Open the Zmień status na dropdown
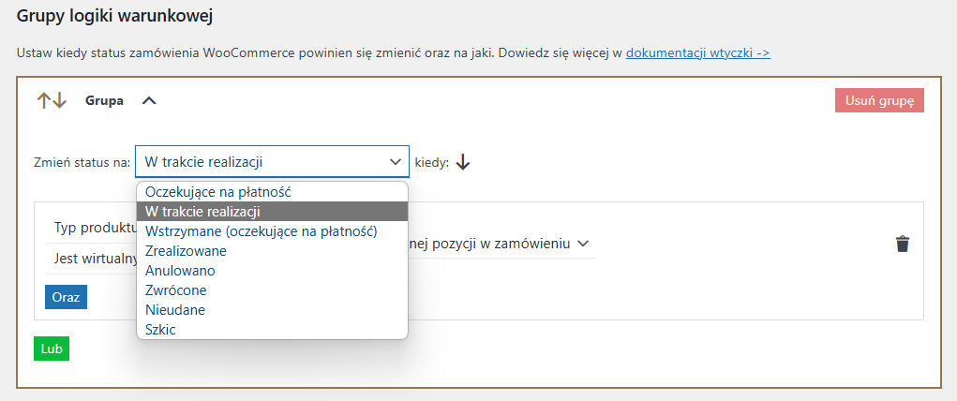 (x=272, y=162)
